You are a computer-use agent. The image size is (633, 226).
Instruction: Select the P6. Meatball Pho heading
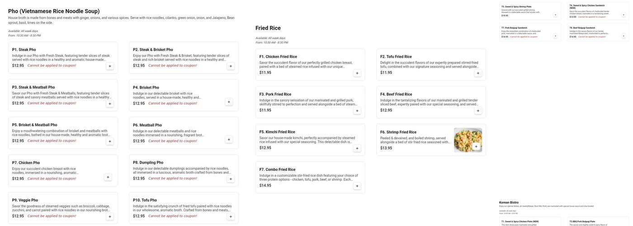click(x=147, y=125)
